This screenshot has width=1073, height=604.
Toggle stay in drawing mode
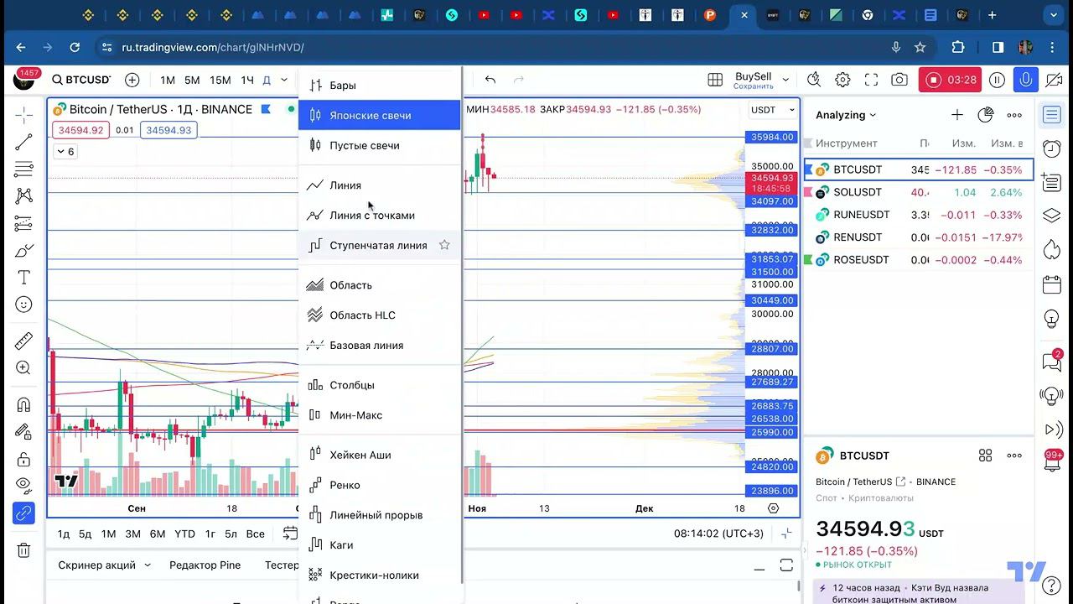click(x=23, y=431)
